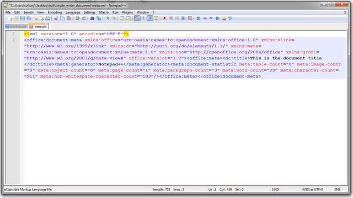The image size is (353, 198).
Task: Open the Edit menu
Action: [17, 12]
